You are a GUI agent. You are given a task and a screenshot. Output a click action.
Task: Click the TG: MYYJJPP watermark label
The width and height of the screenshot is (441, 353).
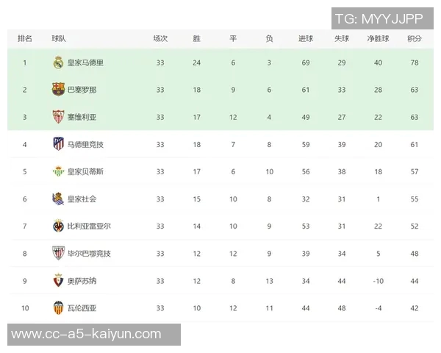pos(379,18)
